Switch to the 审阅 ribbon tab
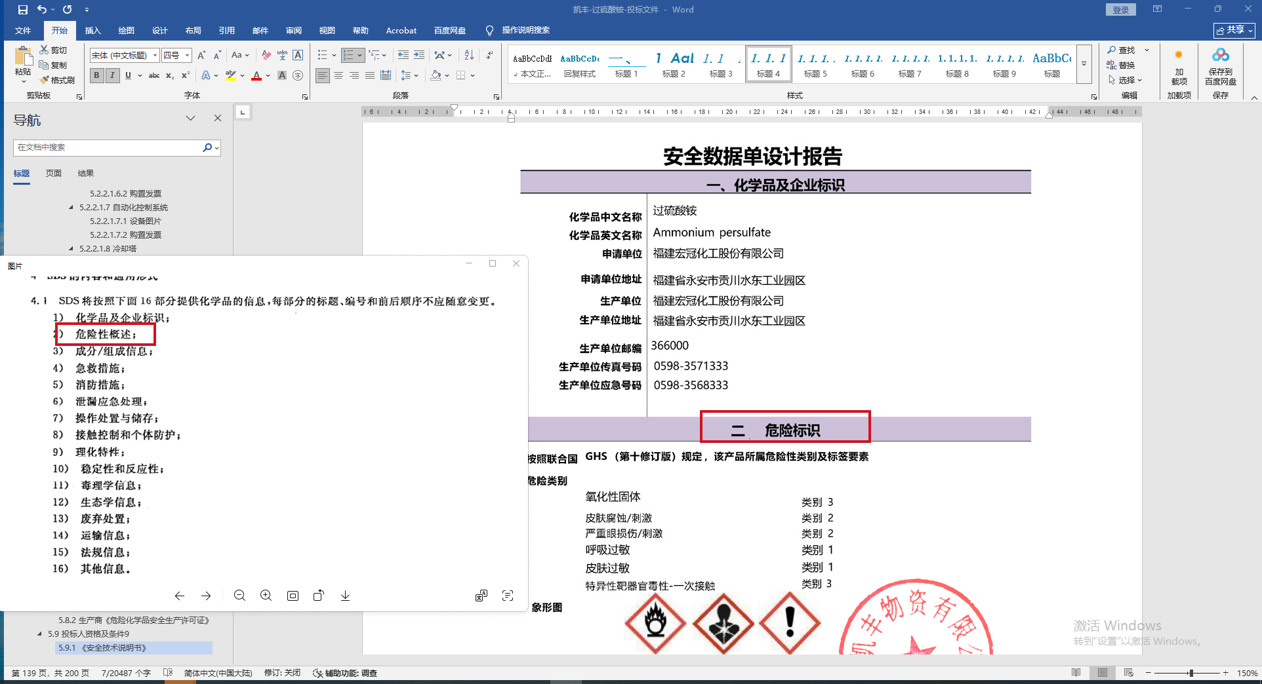The image size is (1262, 684). tap(293, 30)
